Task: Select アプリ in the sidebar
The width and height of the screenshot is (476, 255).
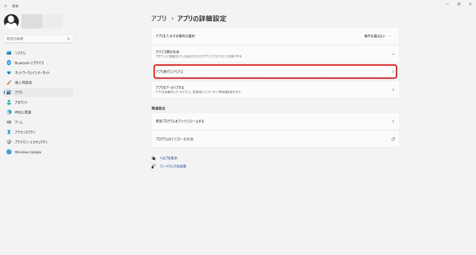Action: pos(19,92)
